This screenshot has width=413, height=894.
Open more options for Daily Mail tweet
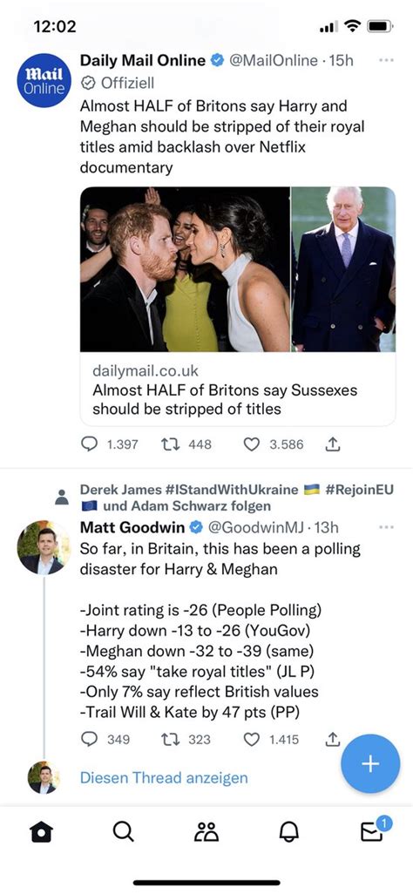[386, 60]
